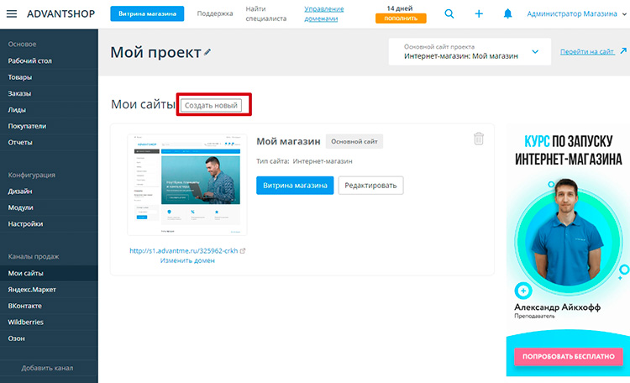
Task: Click Изменить домен link
Action: pos(187,260)
